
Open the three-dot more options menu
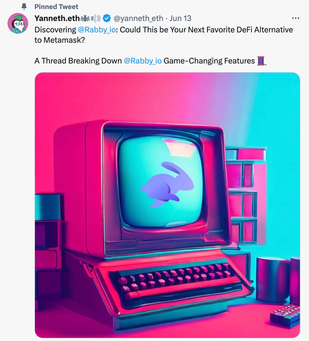click(295, 18)
